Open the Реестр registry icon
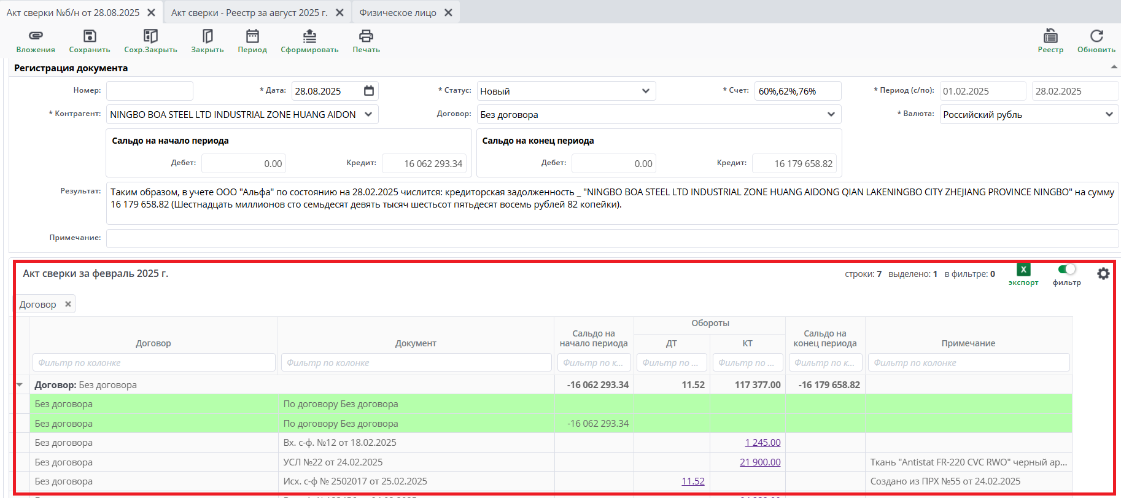 (x=1050, y=36)
